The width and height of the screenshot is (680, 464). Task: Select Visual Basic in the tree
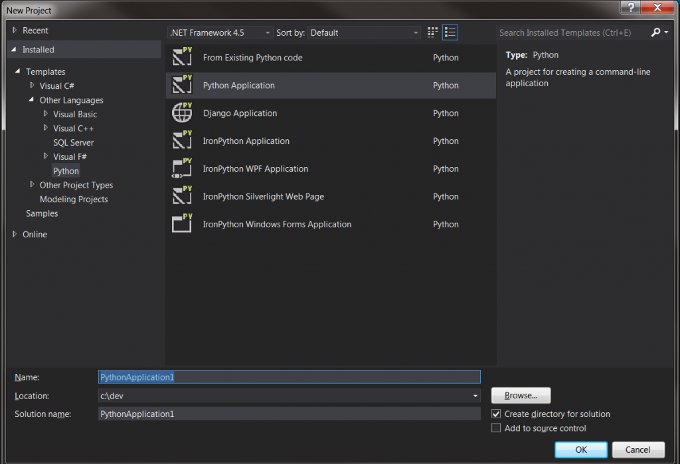click(x=75, y=114)
